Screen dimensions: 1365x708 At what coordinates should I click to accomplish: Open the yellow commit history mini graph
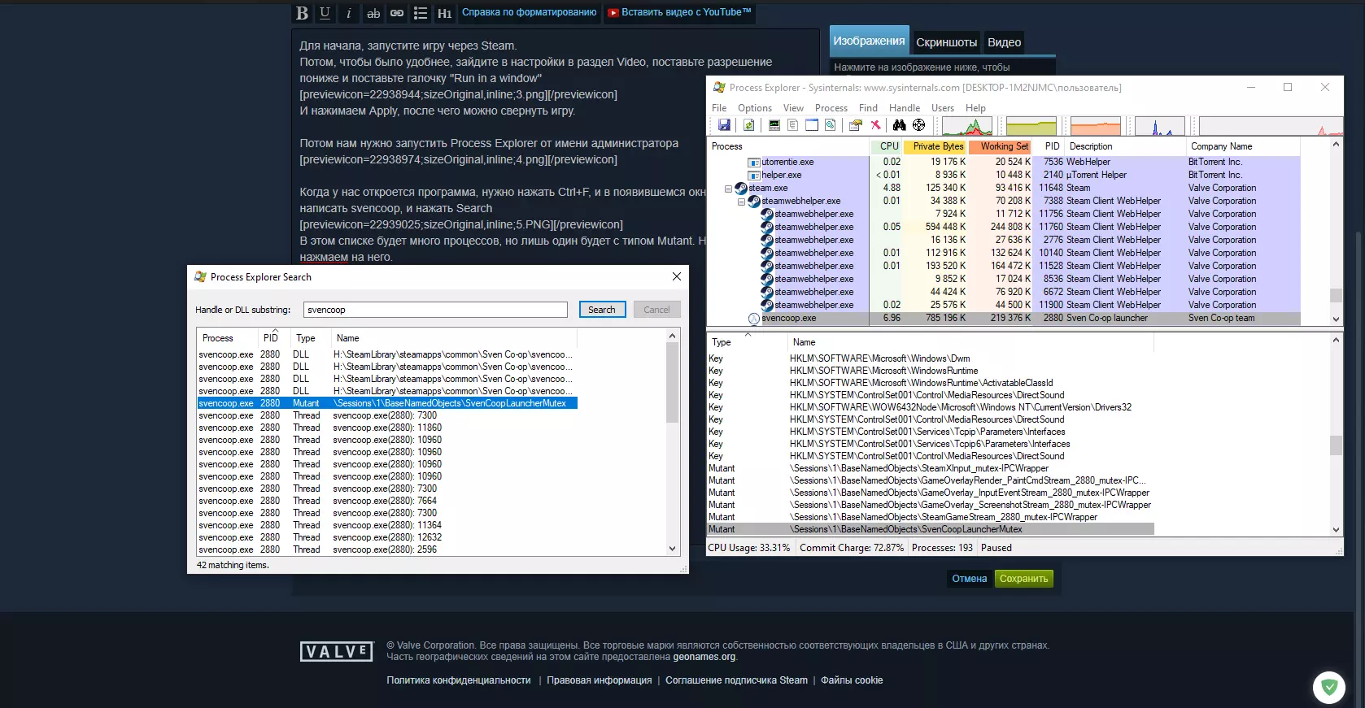coord(1031,126)
